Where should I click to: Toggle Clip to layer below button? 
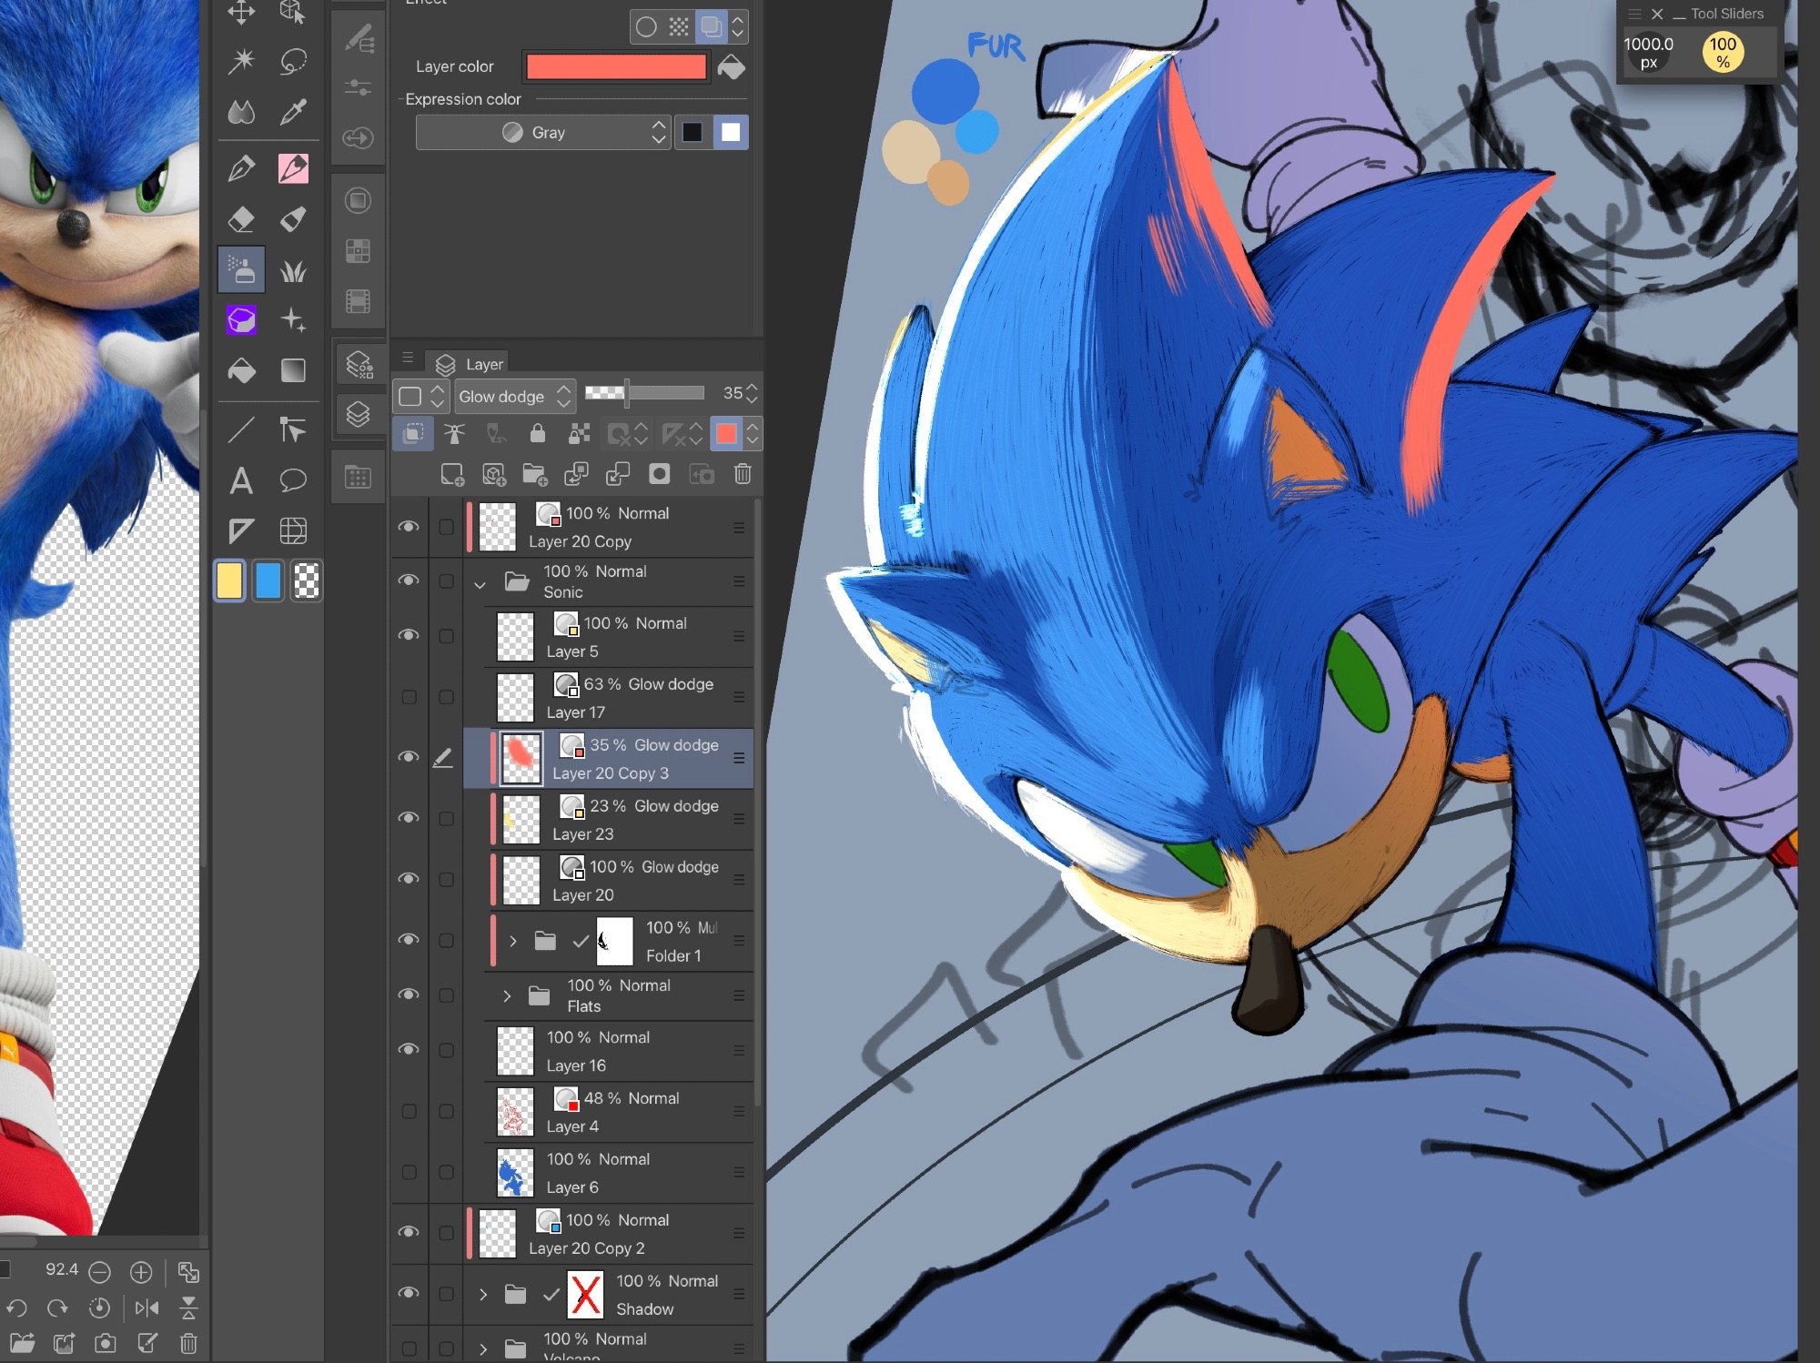pyautogui.click(x=412, y=433)
